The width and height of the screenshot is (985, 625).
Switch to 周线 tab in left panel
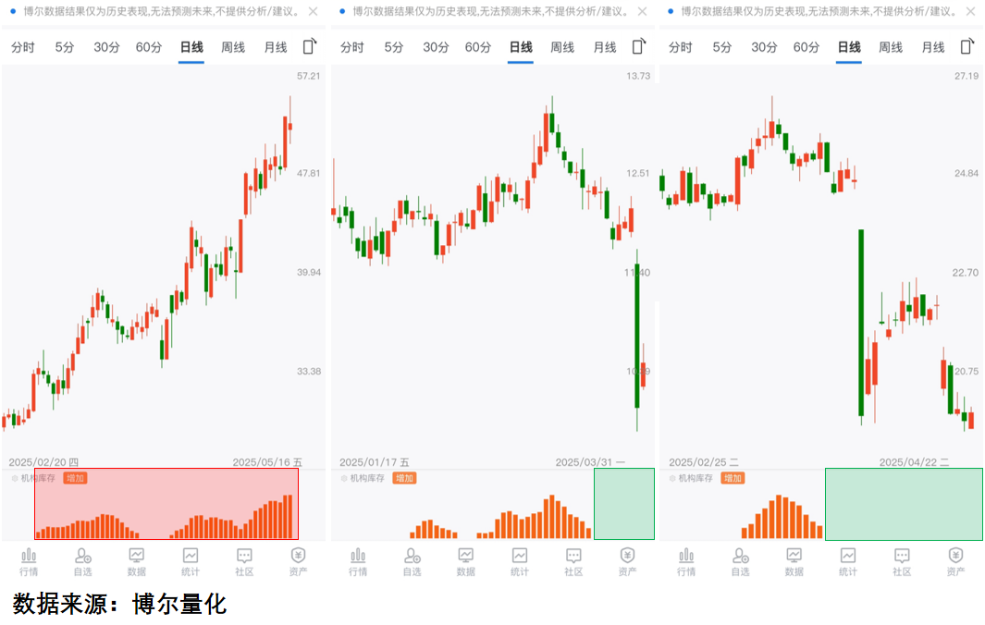(x=233, y=47)
